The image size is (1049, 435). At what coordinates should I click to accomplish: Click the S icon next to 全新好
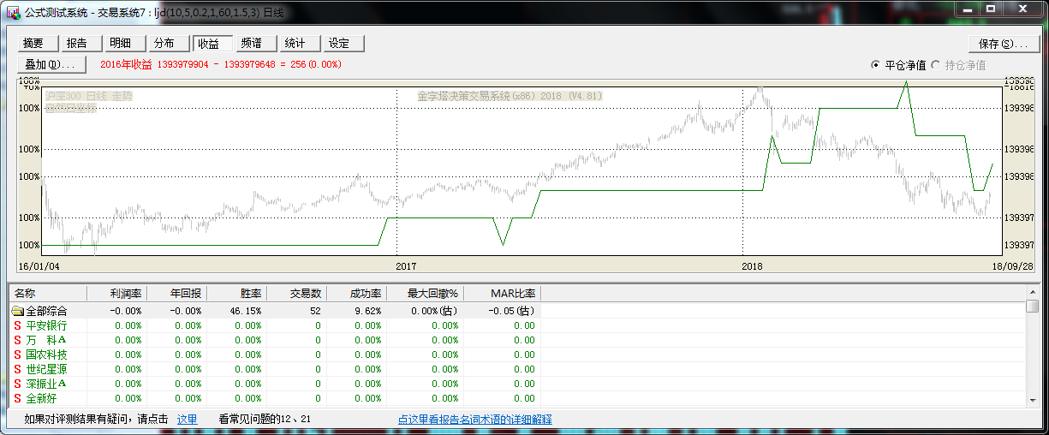click(x=17, y=398)
